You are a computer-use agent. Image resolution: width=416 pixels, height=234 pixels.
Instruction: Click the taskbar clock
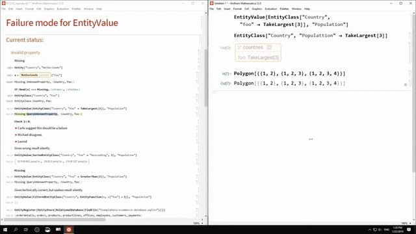[x=397, y=229]
